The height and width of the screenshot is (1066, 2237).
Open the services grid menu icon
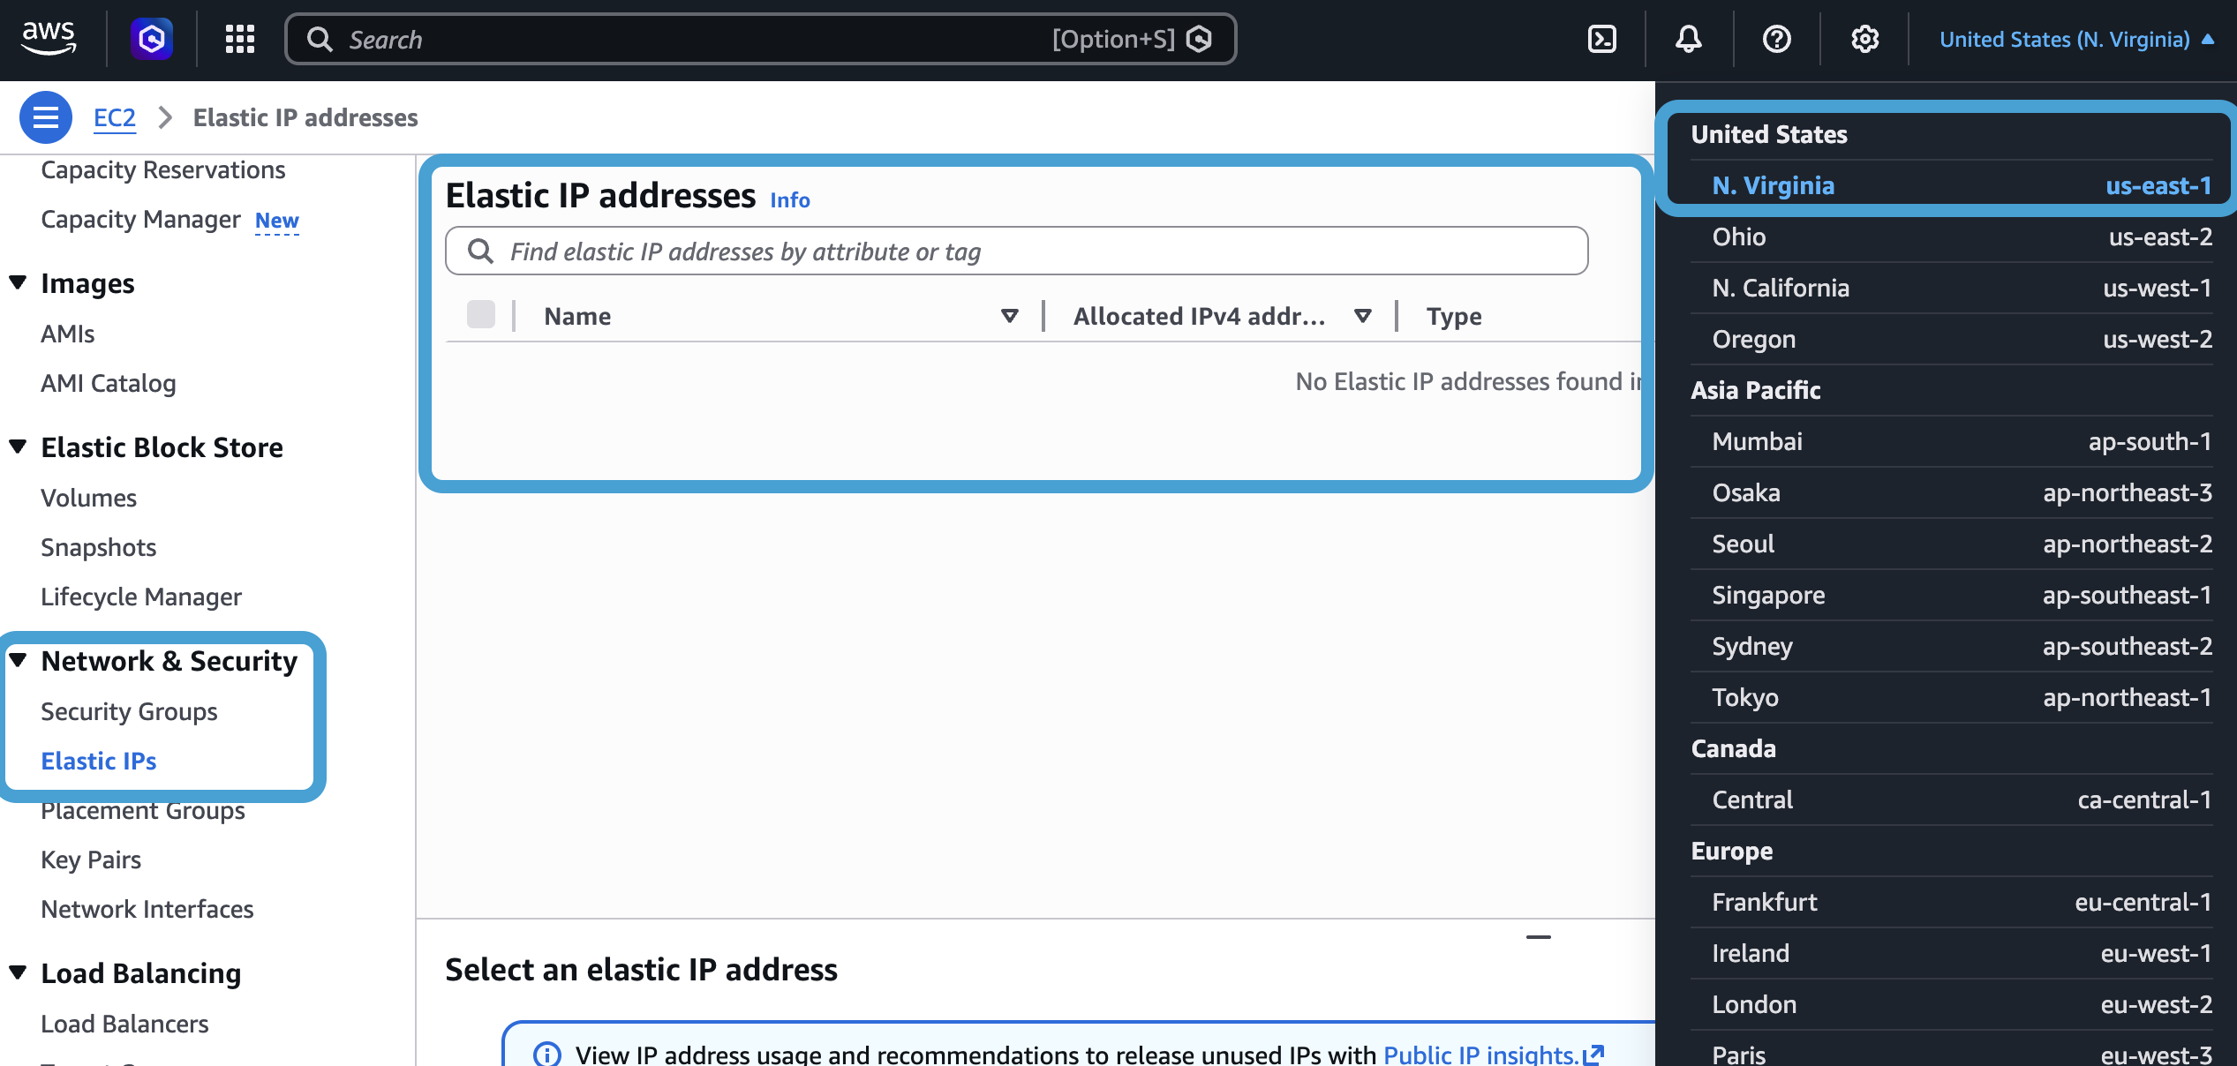point(239,39)
